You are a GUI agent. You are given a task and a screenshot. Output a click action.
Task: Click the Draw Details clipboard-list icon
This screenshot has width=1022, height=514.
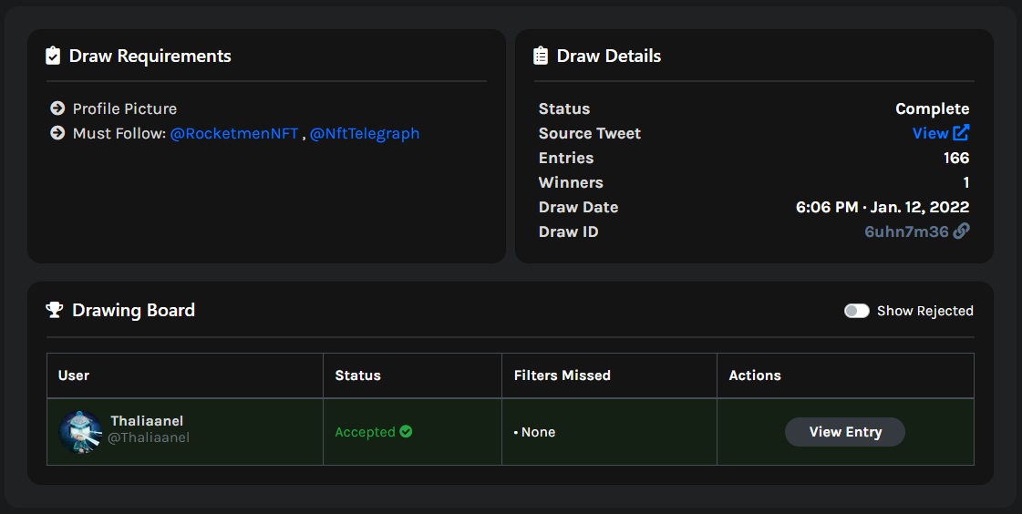pos(541,56)
